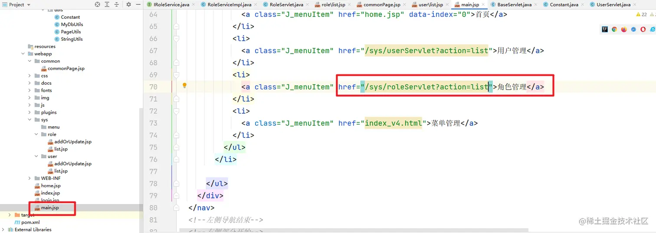
Task: Select StringUtils in the project tree
Action: [x=72, y=39]
